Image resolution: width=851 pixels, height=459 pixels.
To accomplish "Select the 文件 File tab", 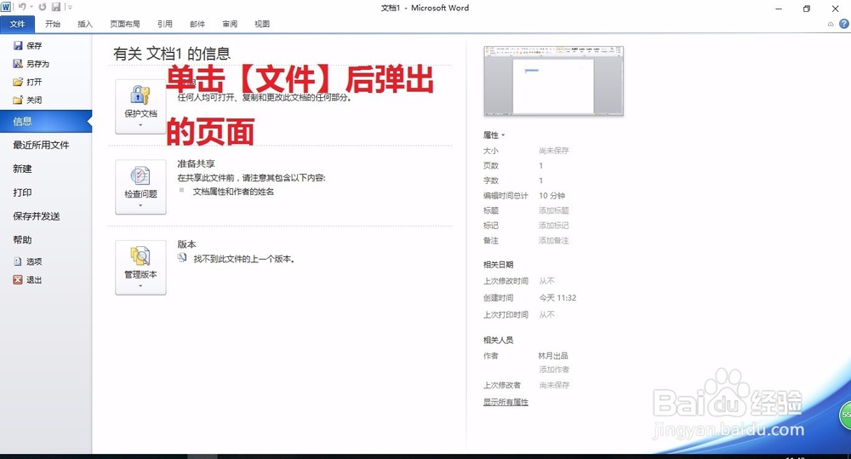I will tap(17, 24).
